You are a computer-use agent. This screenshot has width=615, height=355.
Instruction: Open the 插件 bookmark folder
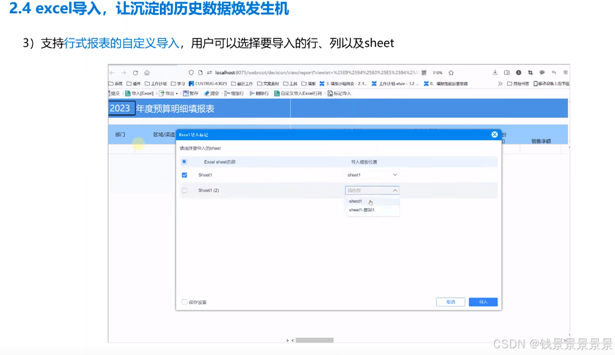(x=134, y=84)
